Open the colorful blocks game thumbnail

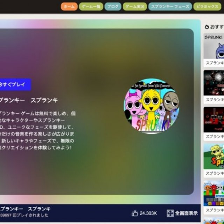pyautogui.click(x=214, y=193)
